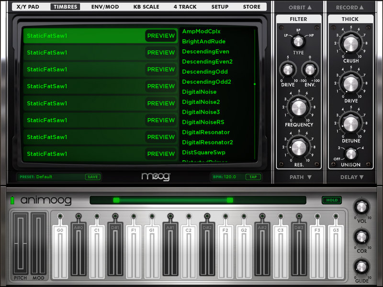Expand the PATH panel
Screen dimensions: 383x287
(301, 177)
